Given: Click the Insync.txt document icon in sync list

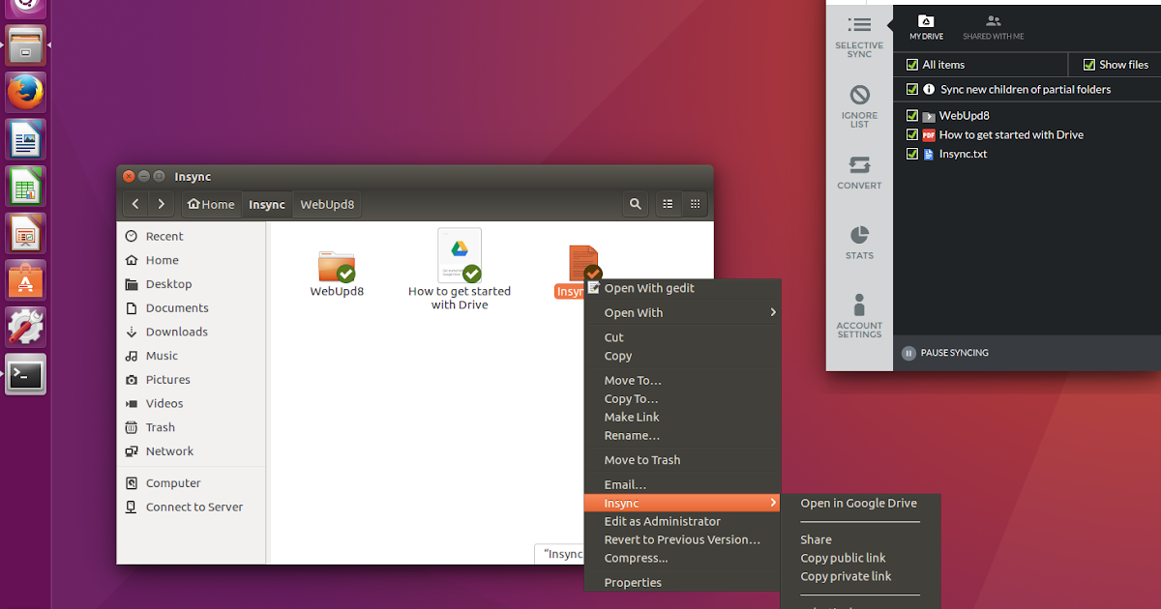Looking at the screenshot, I should 929,154.
